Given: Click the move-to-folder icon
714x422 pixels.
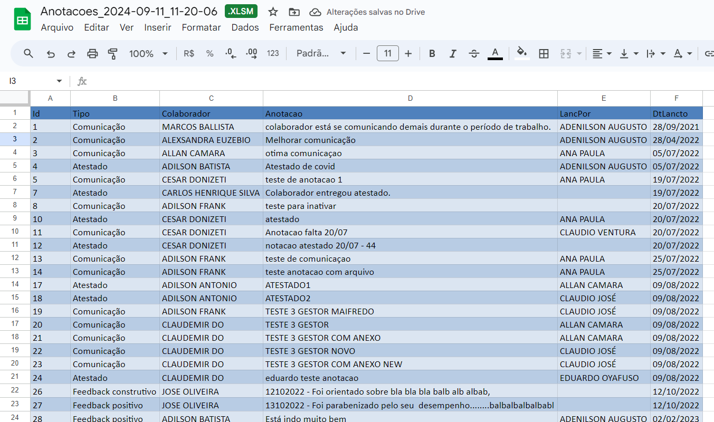Looking at the screenshot, I should click(294, 12).
